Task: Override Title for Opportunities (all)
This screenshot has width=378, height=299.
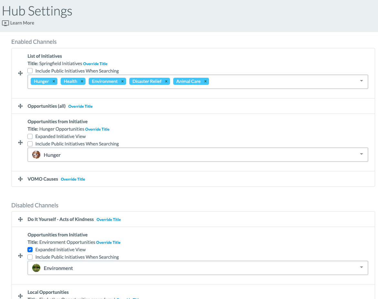Action: [x=80, y=106]
